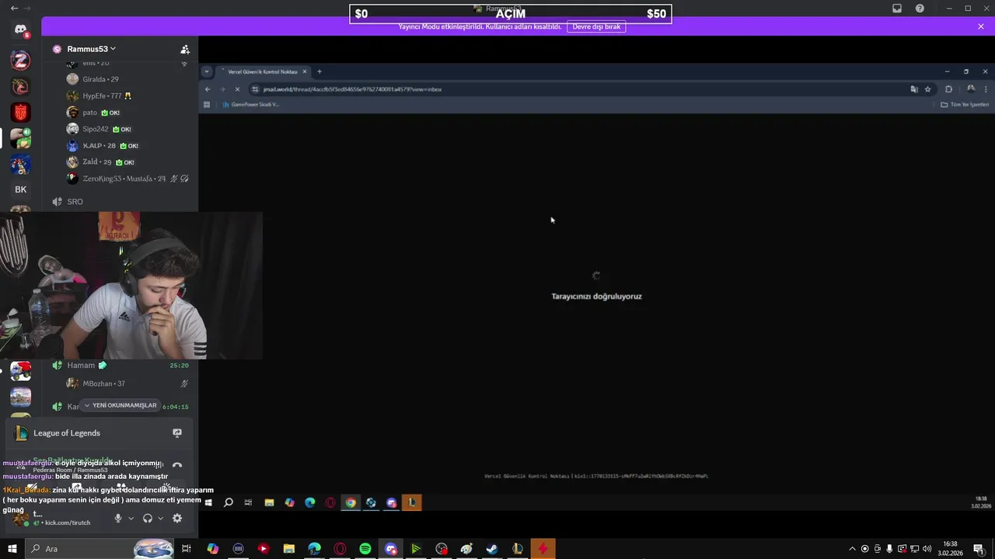Open browser extensions puzzle icon
This screenshot has width=995, height=559.
pos(948,89)
